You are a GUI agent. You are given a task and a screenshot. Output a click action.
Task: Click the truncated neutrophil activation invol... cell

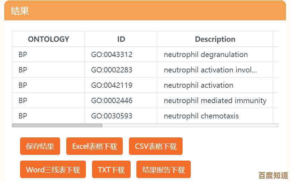(x=210, y=70)
